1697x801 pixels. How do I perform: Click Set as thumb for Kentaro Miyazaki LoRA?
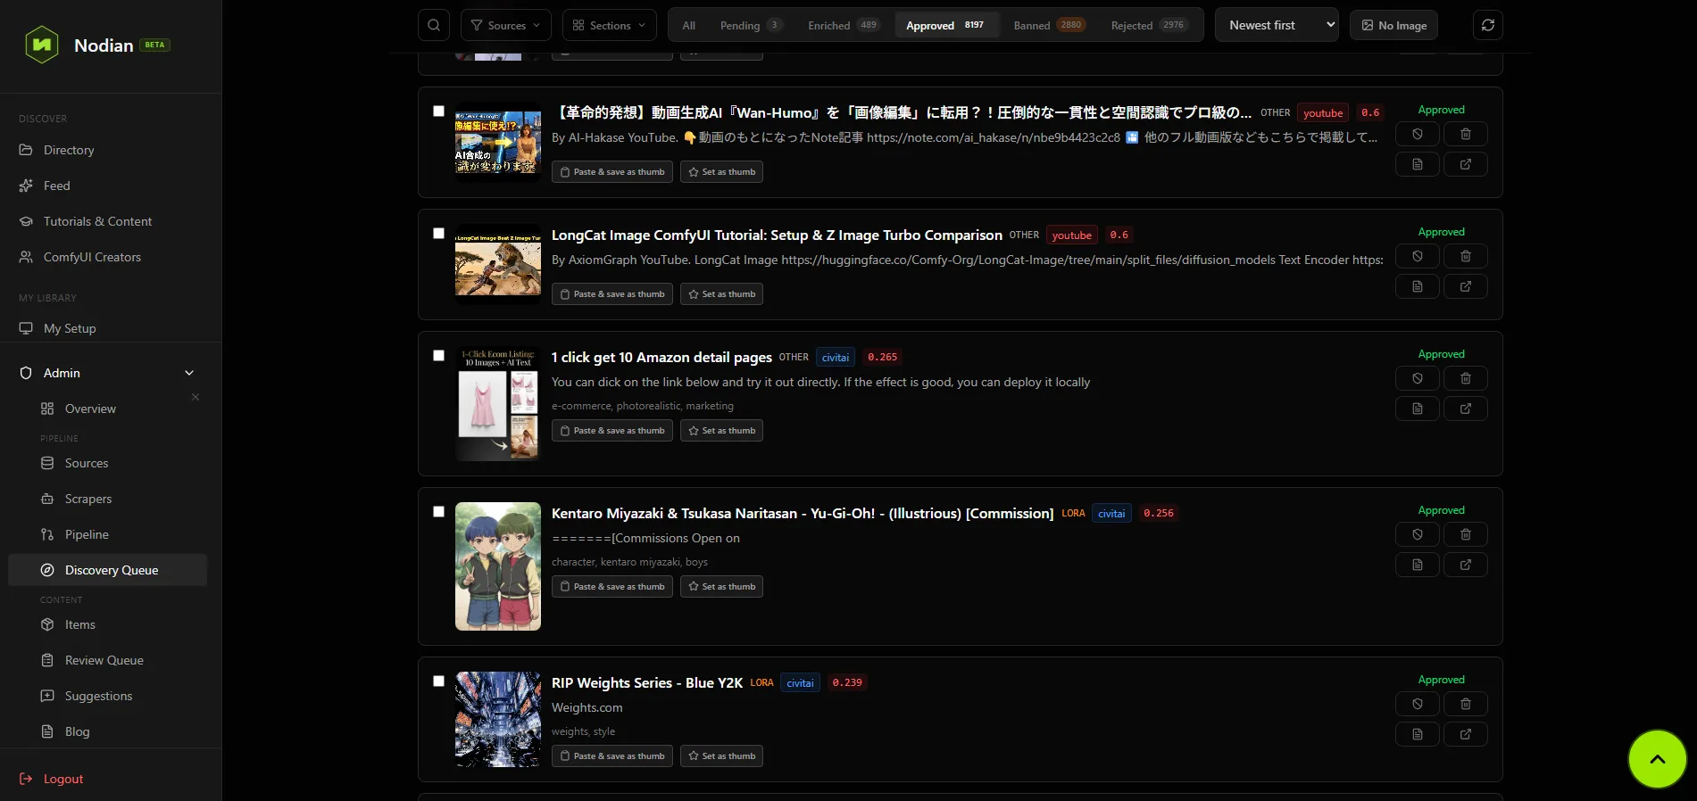721,586
